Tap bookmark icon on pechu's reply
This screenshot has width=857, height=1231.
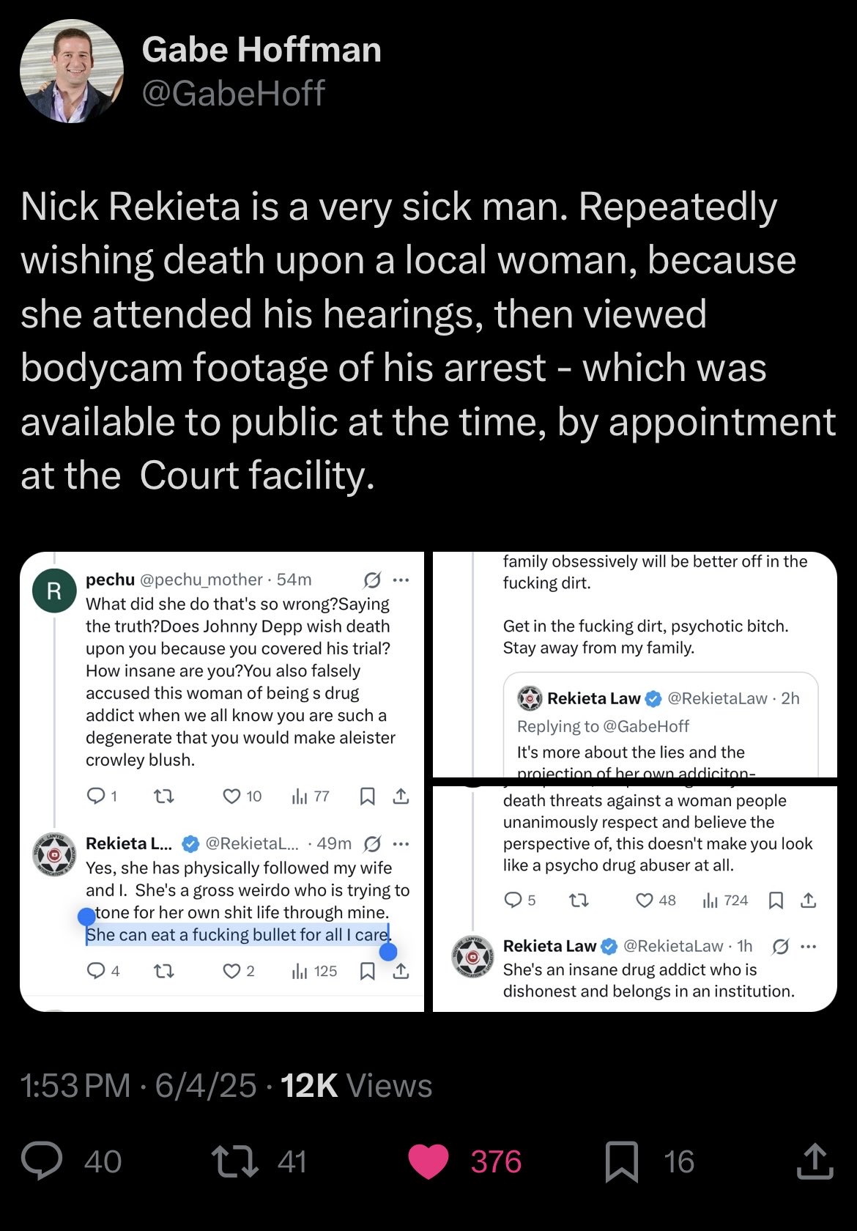[368, 796]
